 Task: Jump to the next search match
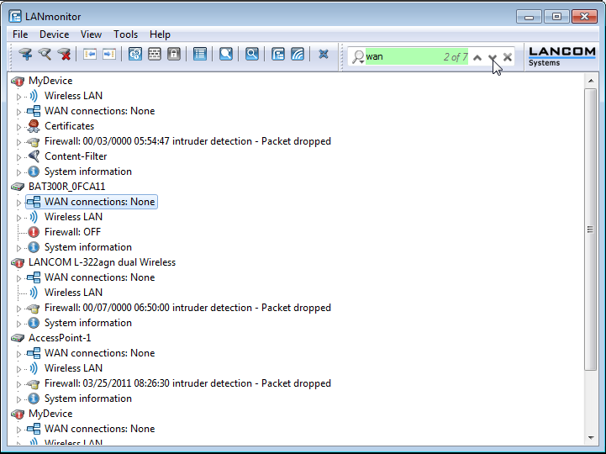(x=493, y=57)
